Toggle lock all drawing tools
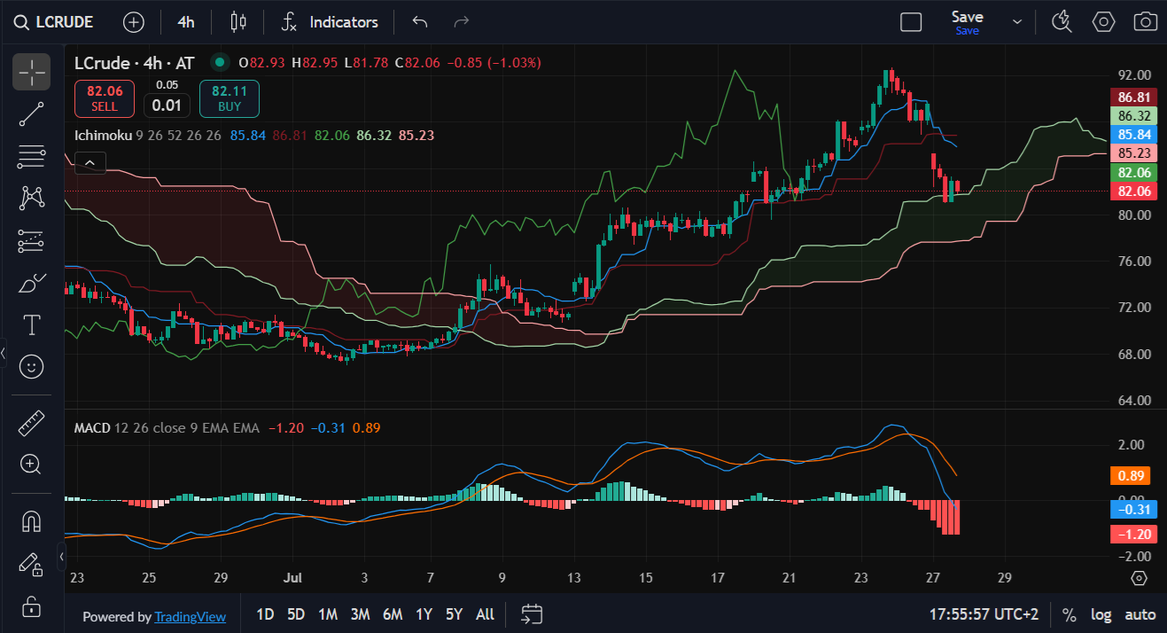This screenshot has width=1167, height=633. [x=31, y=606]
